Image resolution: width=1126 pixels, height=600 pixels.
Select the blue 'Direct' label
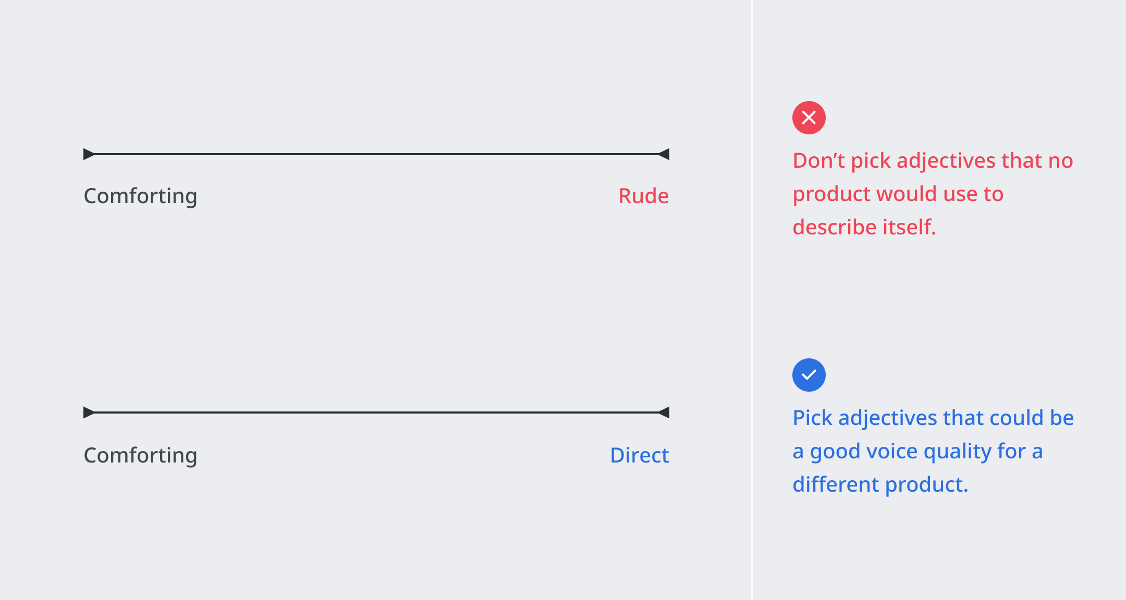pos(639,455)
